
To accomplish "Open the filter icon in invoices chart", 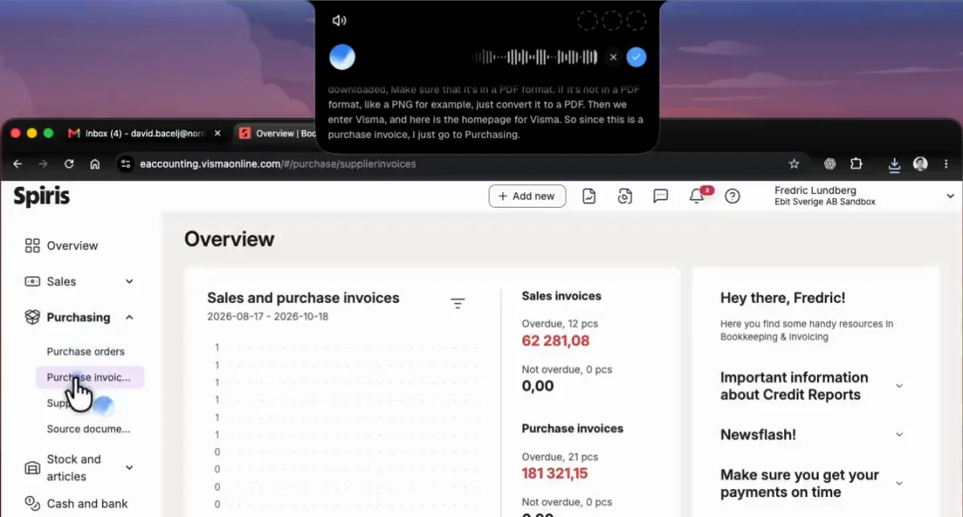I will click(x=457, y=303).
